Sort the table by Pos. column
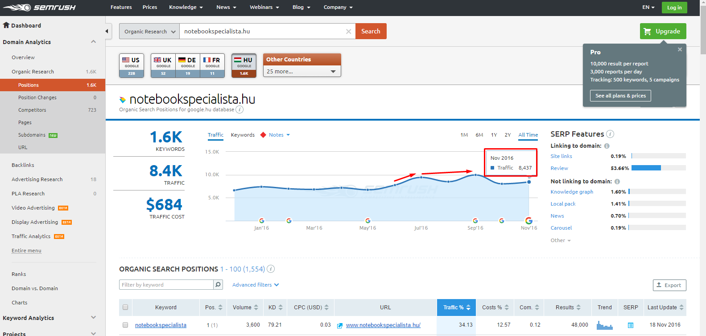This screenshot has height=336, width=706. 214,308
